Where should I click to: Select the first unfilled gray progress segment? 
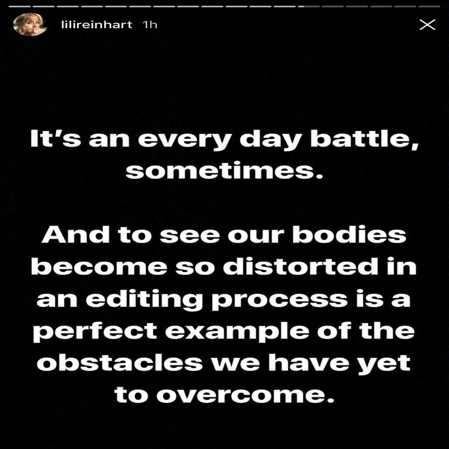(333, 6)
